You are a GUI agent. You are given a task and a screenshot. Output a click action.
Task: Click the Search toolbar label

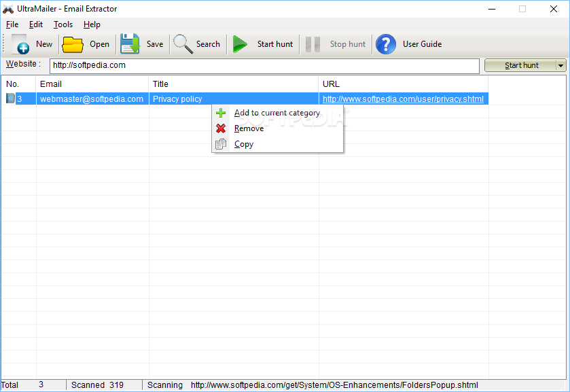[x=208, y=44]
